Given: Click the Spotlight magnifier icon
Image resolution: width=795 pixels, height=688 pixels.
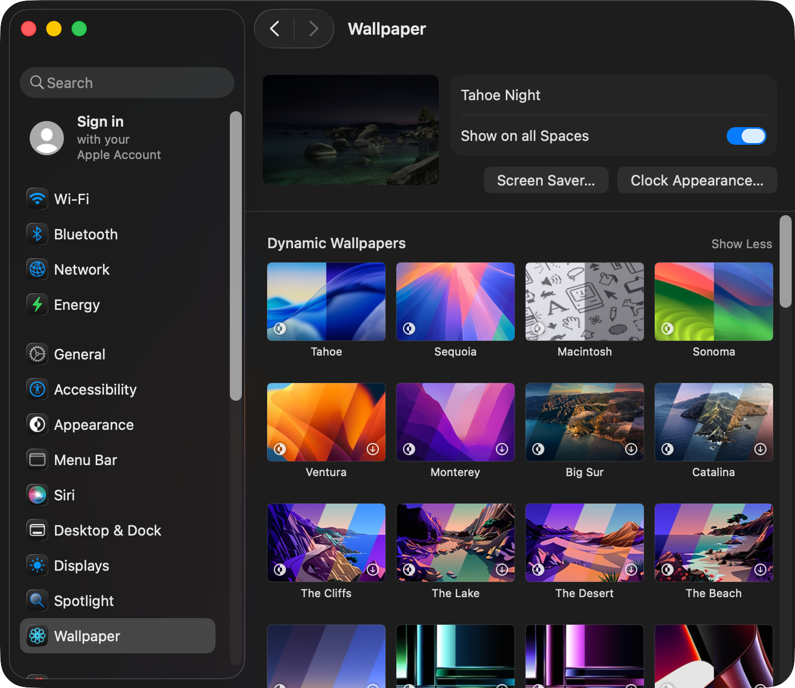Looking at the screenshot, I should click(37, 600).
